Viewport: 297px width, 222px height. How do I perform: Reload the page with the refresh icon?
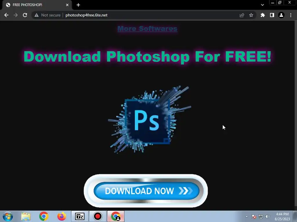coord(25,15)
